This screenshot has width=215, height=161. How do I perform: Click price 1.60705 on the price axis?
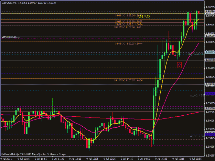pos(210,16)
